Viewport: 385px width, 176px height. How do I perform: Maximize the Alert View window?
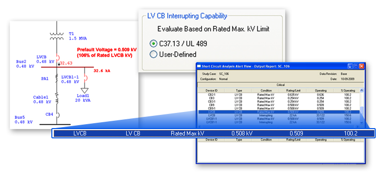pyautogui.click(x=356, y=66)
